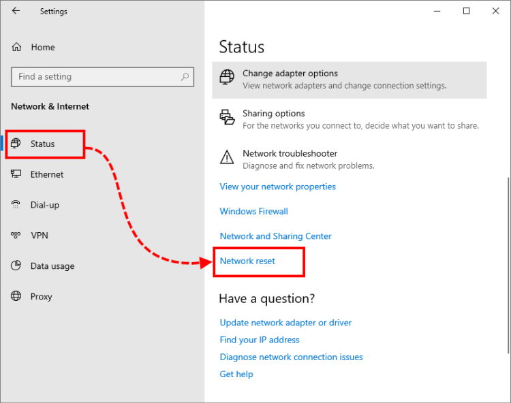The width and height of the screenshot is (511, 403).
Task: Type in the Find a setting box
Action: click(95, 77)
